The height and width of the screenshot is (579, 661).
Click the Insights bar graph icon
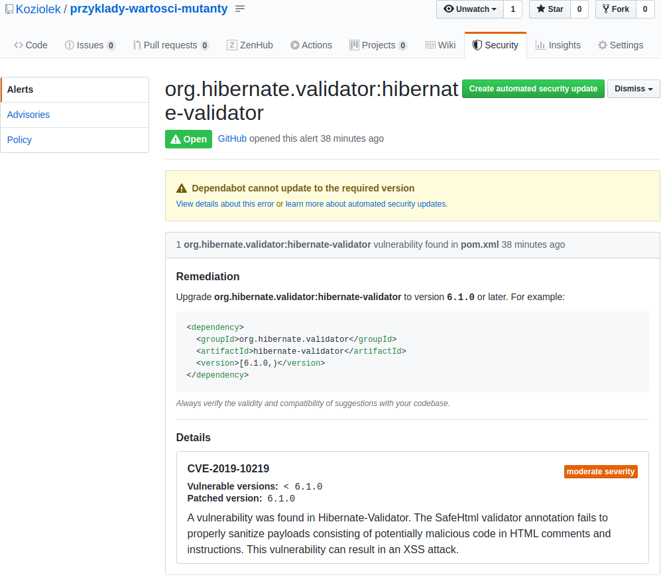(x=540, y=45)
